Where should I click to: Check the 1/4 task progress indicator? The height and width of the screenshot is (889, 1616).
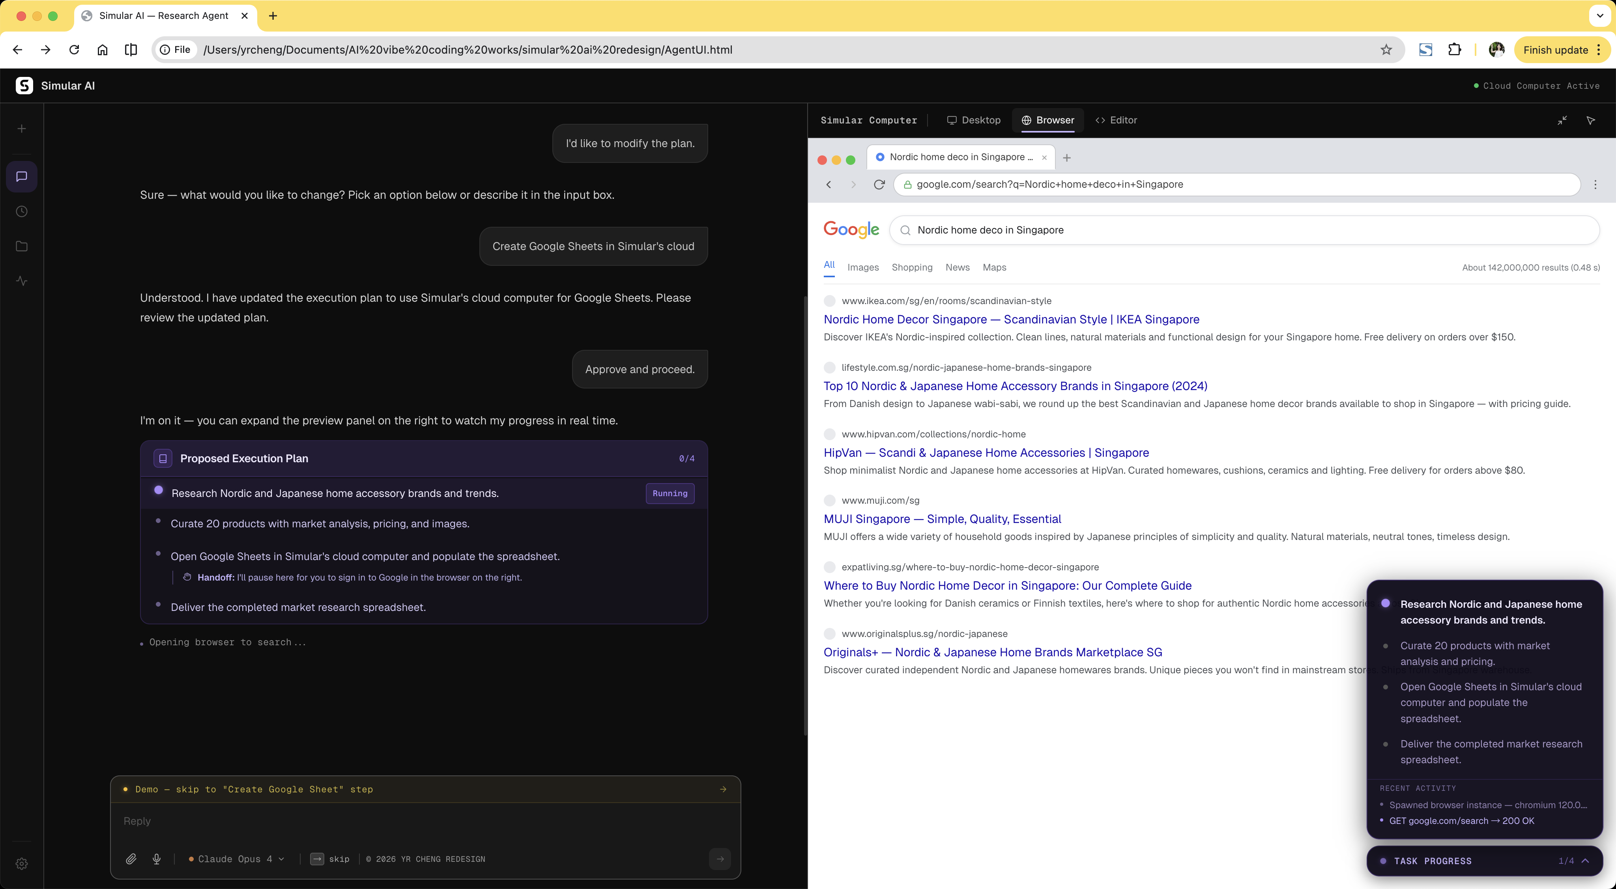pos(1566,861)
